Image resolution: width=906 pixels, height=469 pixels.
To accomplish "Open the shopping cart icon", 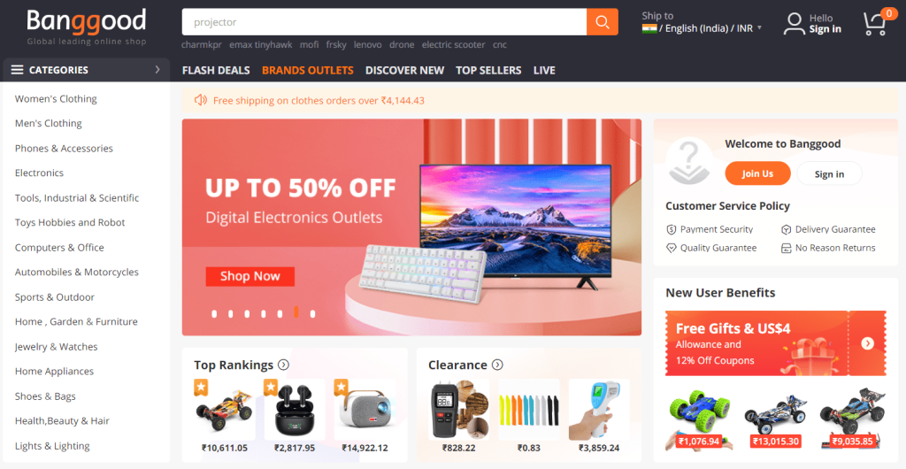I will pos(875,24).
